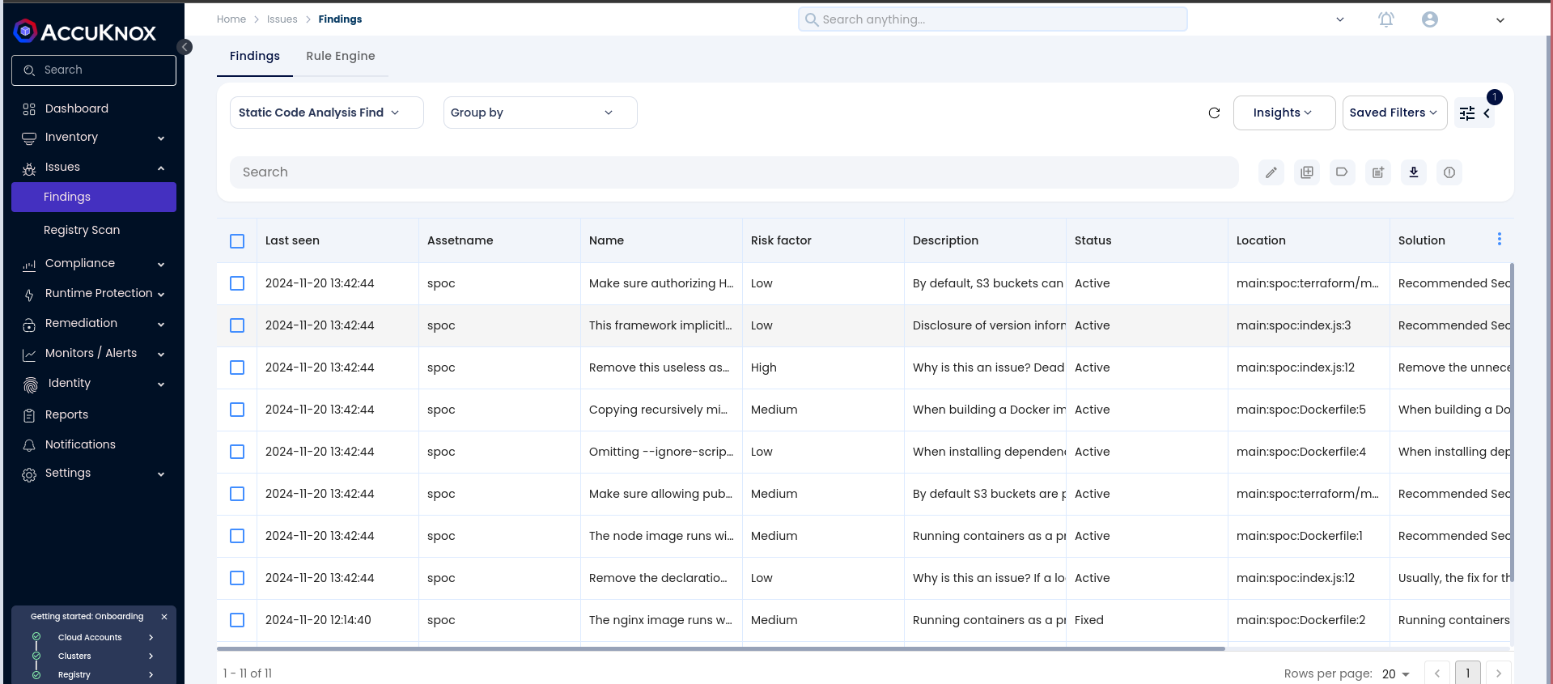
Task: Open Registry Scan in the sidebar
Action: [x=82, y=230]
